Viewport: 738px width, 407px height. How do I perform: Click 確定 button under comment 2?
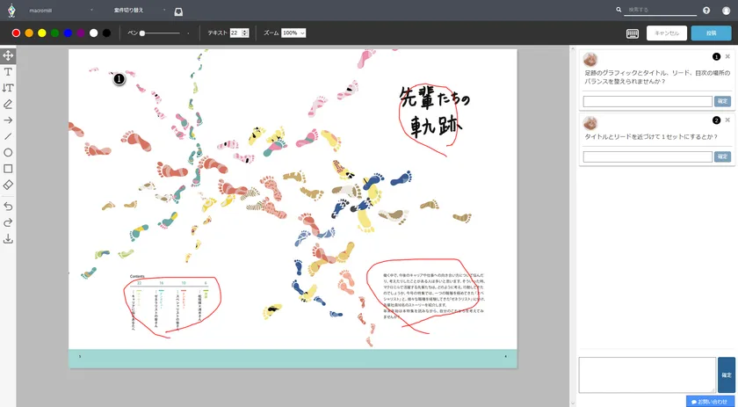click(x=722, y=156)
